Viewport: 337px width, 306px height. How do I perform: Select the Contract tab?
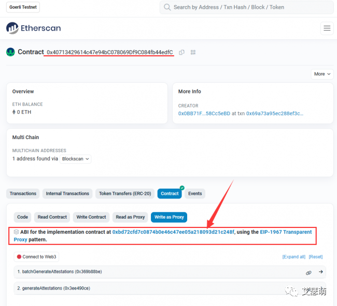pyautogui.click(x=170, y=193)
